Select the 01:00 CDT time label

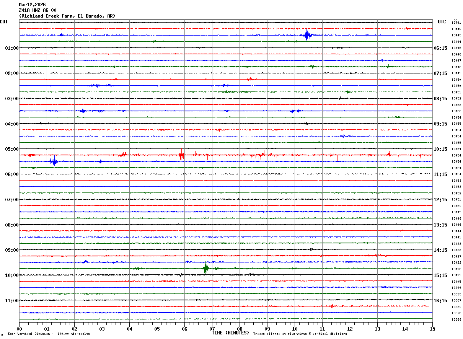pyautogui.click(x=12, y=48)
